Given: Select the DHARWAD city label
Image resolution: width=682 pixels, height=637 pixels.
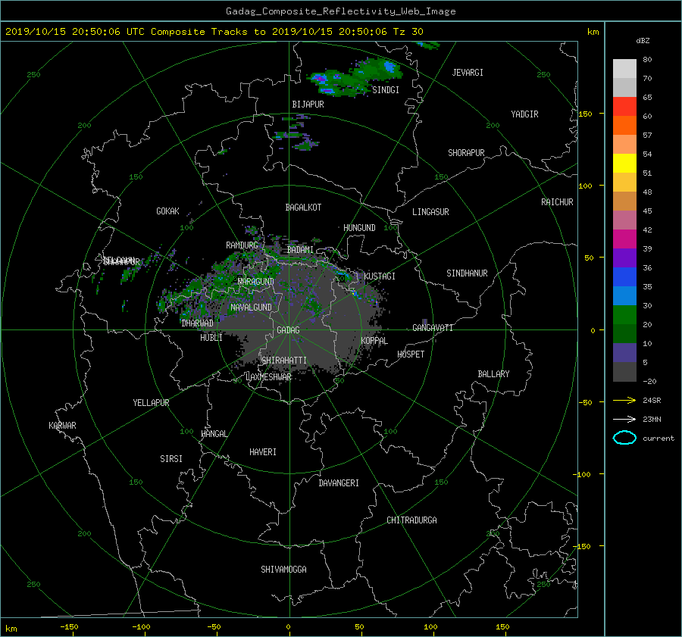Looking at the screenshot, I should click(x=198, y=323).
